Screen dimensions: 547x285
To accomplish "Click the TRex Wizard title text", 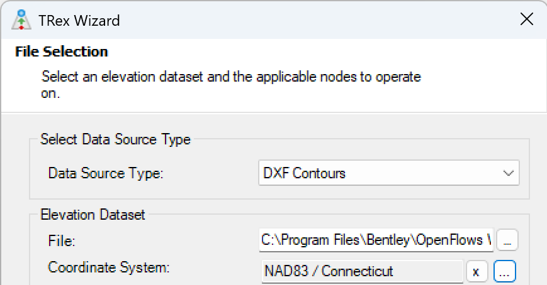I will point(79,21).
